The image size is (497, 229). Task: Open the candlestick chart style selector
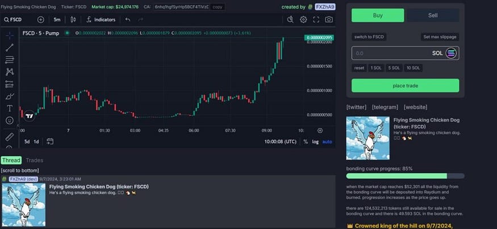[73, 20]
